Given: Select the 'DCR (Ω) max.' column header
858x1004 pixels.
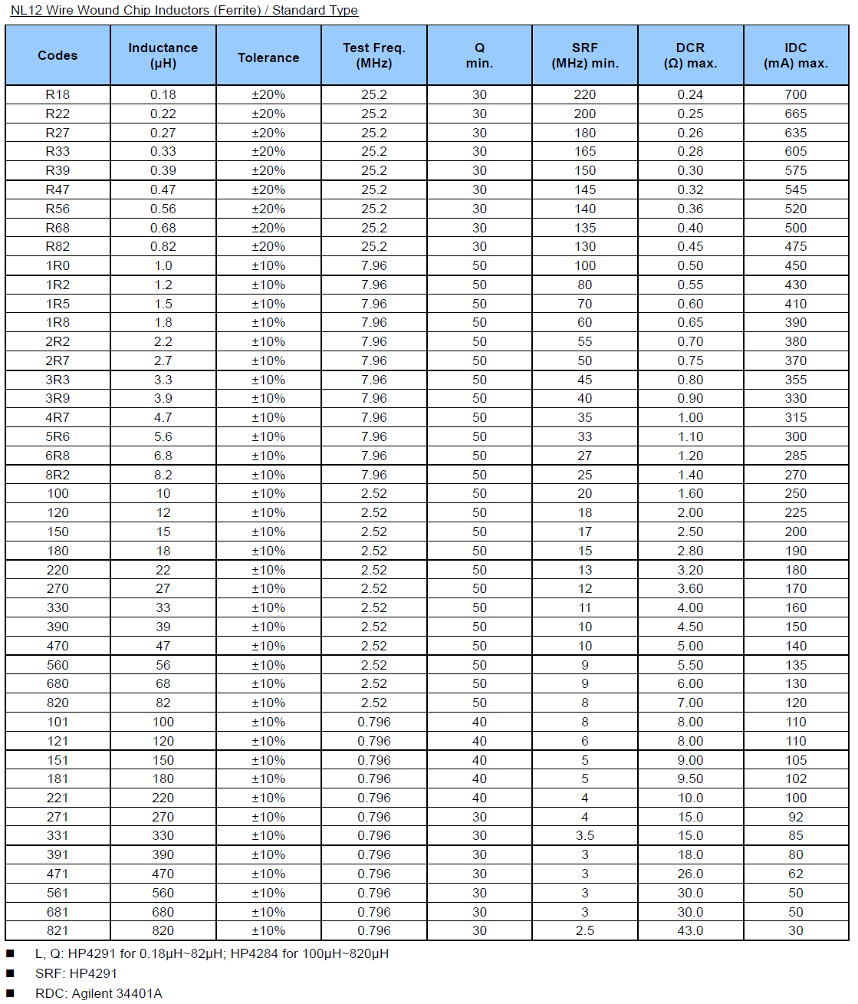Looking at the screenshot, I should click(690, 55).
